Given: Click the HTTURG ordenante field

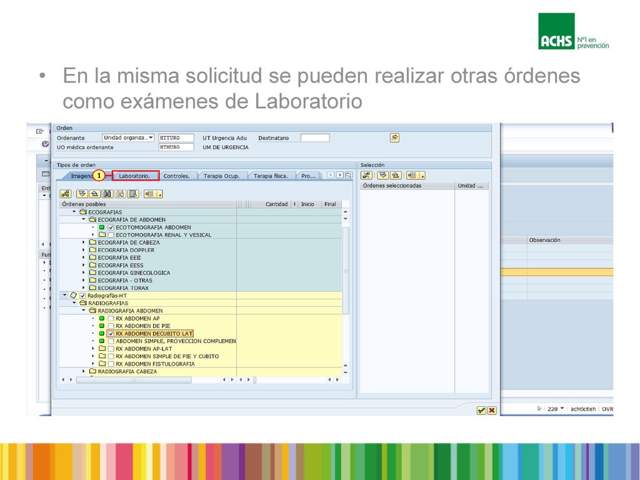Looking at the screenshot, I should pyautogui.click(x=176, y=138).
